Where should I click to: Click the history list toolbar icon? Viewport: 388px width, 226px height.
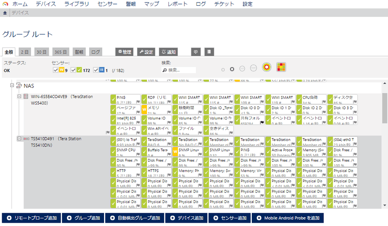(x=210, y=52)
